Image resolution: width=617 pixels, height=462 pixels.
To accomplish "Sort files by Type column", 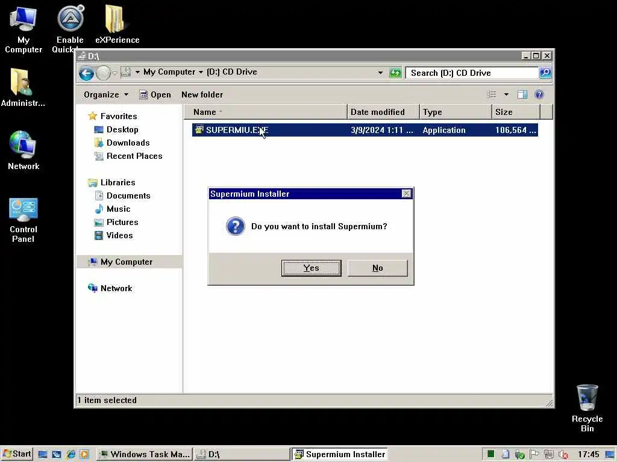I will point(456,112).
